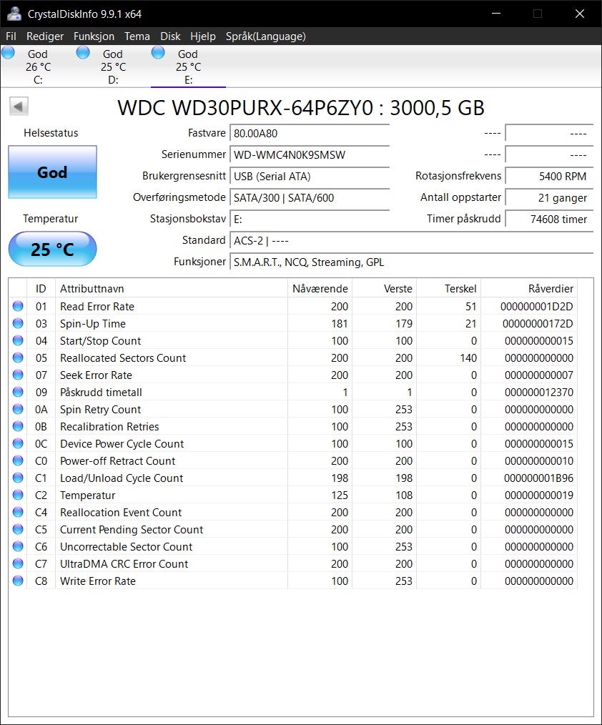Click the Rotasjonsfrekvens value 5400 RPM

coord(549,176)
